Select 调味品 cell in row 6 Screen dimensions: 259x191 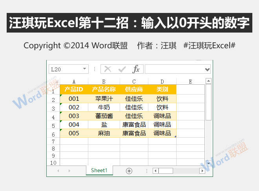[162, 133]
